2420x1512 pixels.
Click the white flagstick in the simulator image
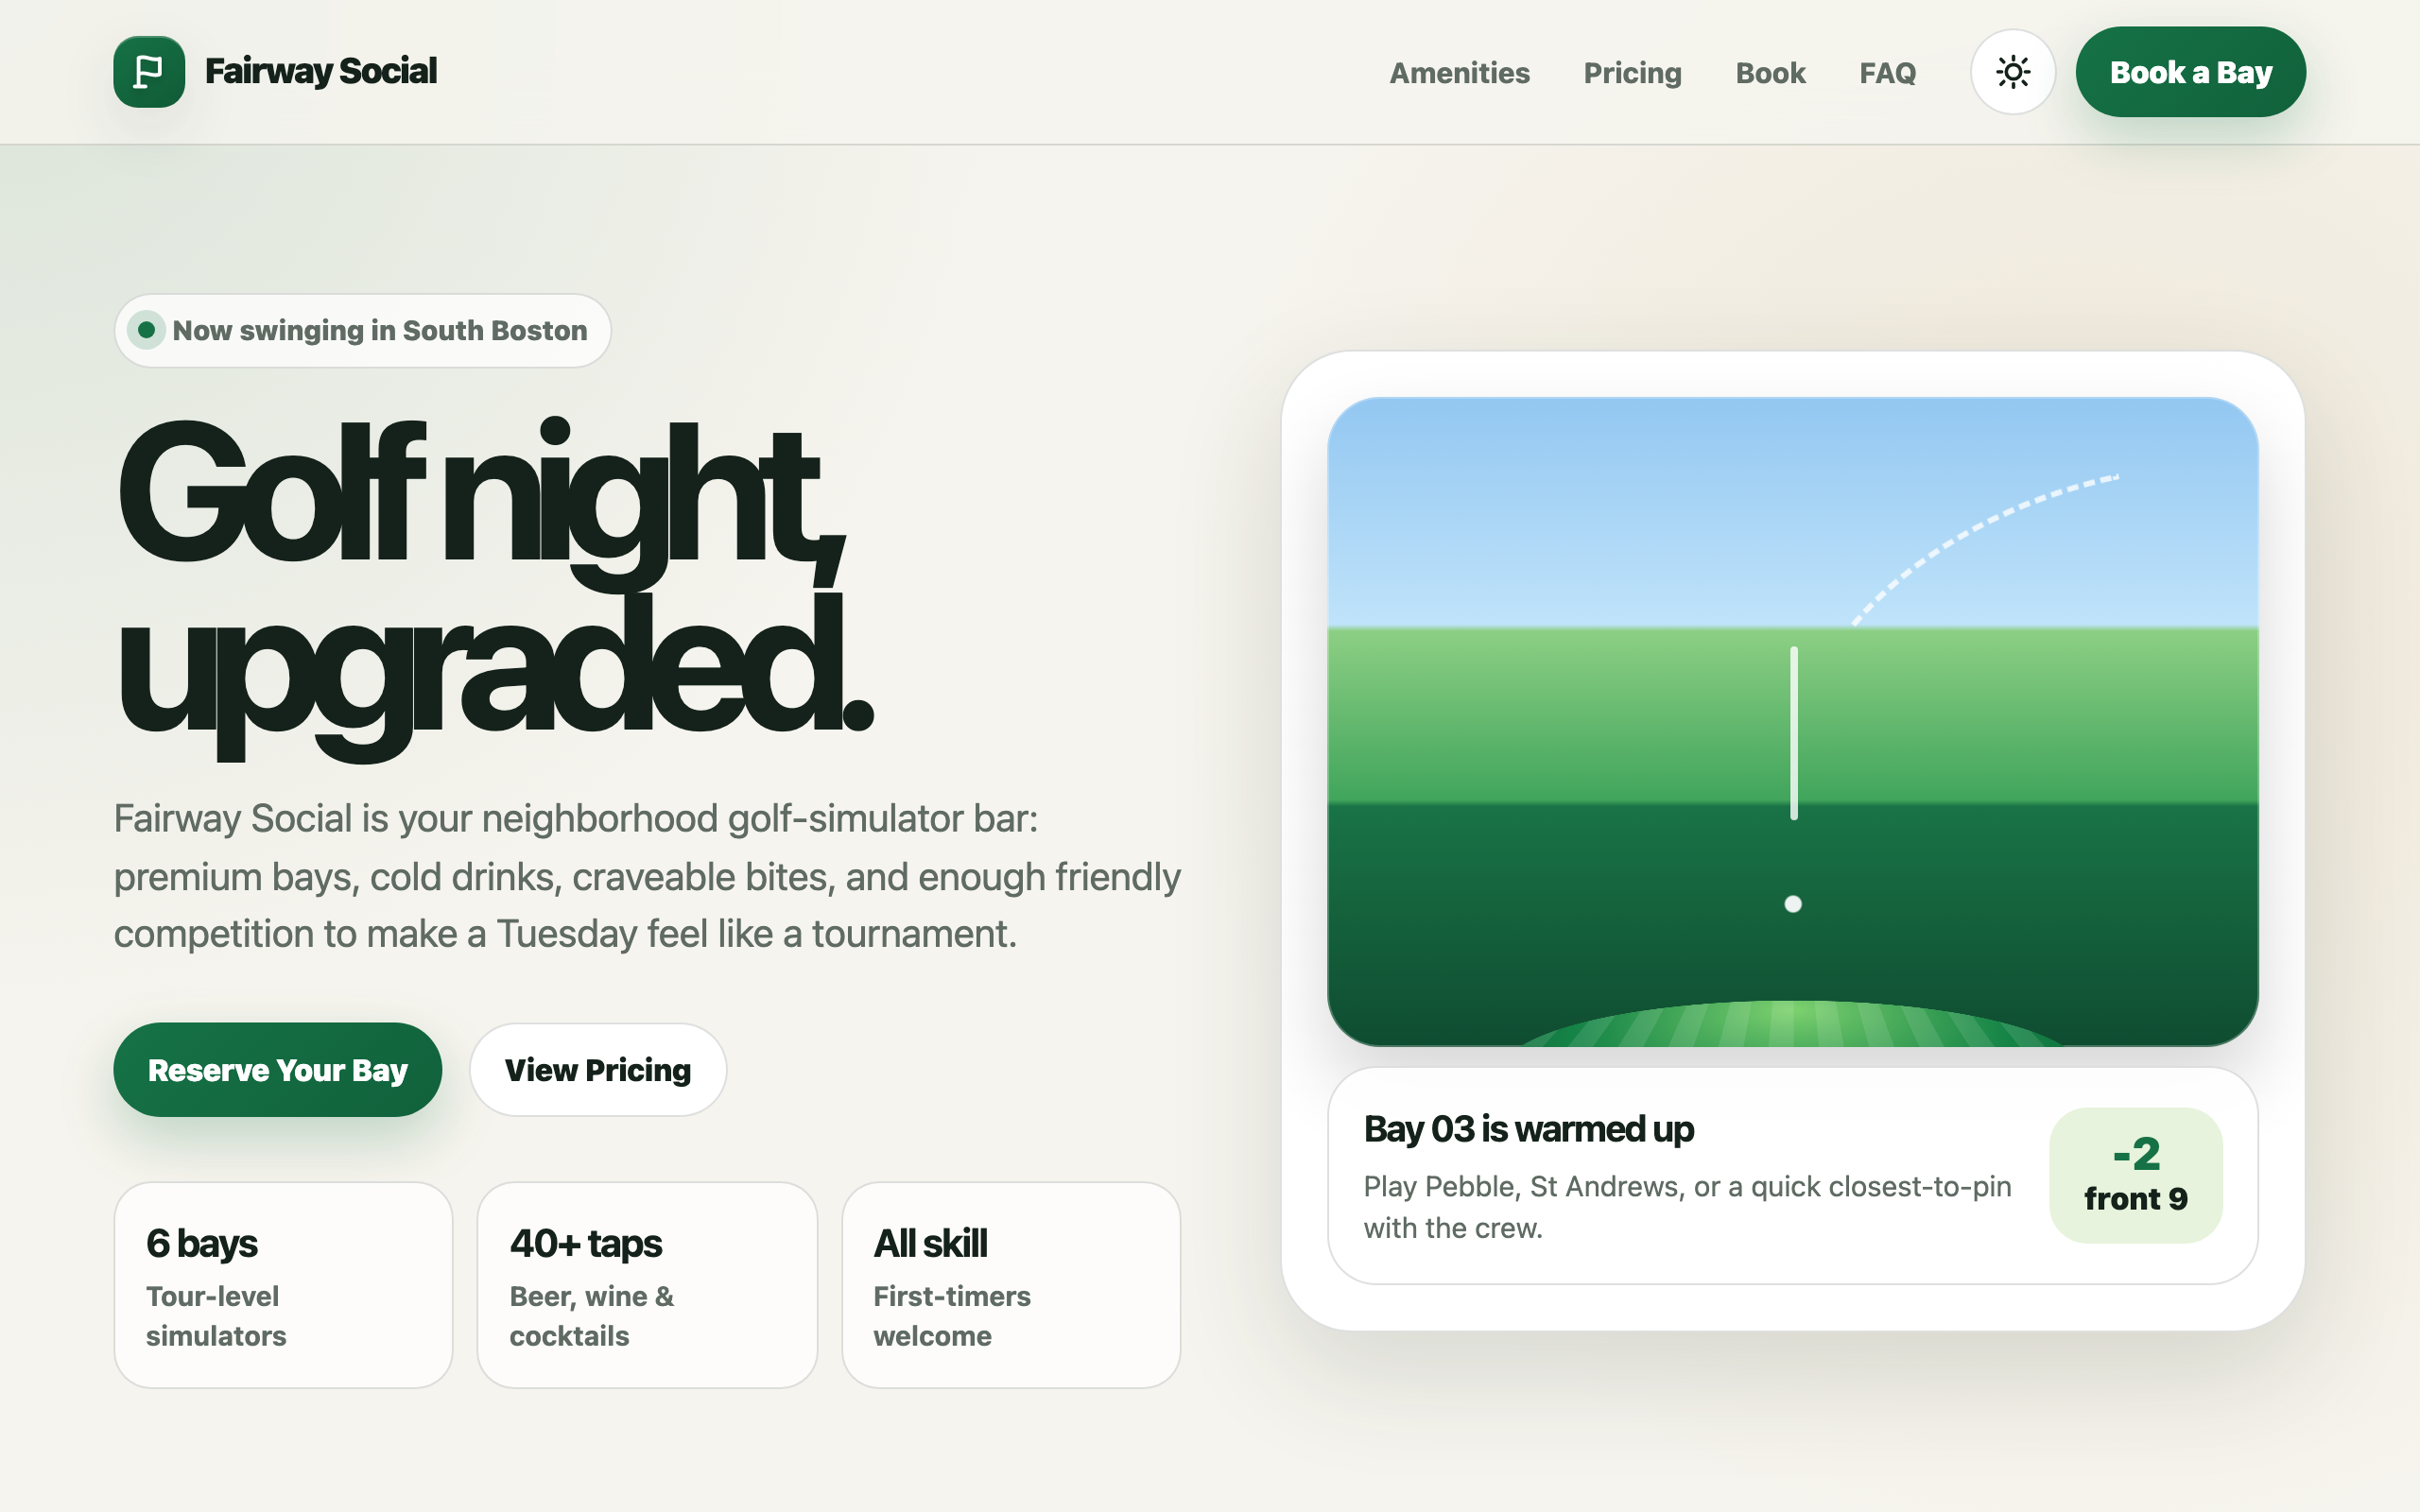1794,733
